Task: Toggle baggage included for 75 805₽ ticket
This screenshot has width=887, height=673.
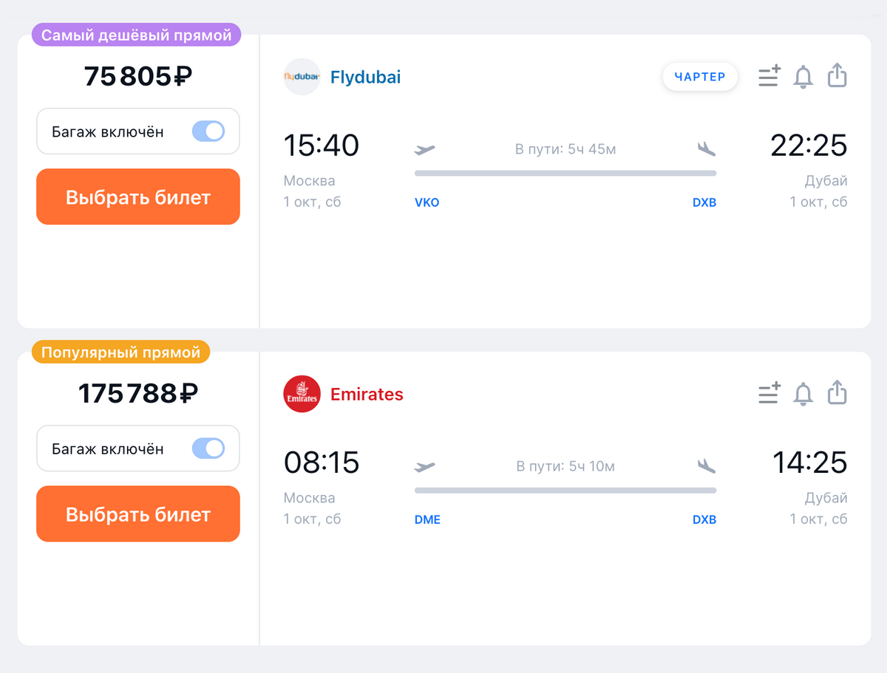Action: point(208,131)
